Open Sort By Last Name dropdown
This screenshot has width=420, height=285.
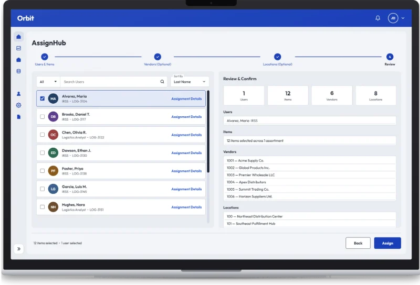190,82
